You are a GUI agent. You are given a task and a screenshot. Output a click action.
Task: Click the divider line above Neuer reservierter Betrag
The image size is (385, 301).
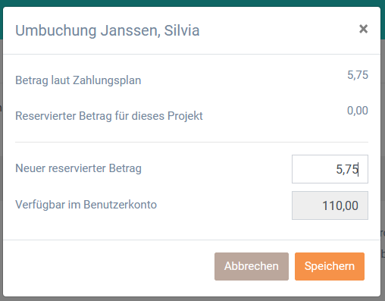[x=192, y=142]
